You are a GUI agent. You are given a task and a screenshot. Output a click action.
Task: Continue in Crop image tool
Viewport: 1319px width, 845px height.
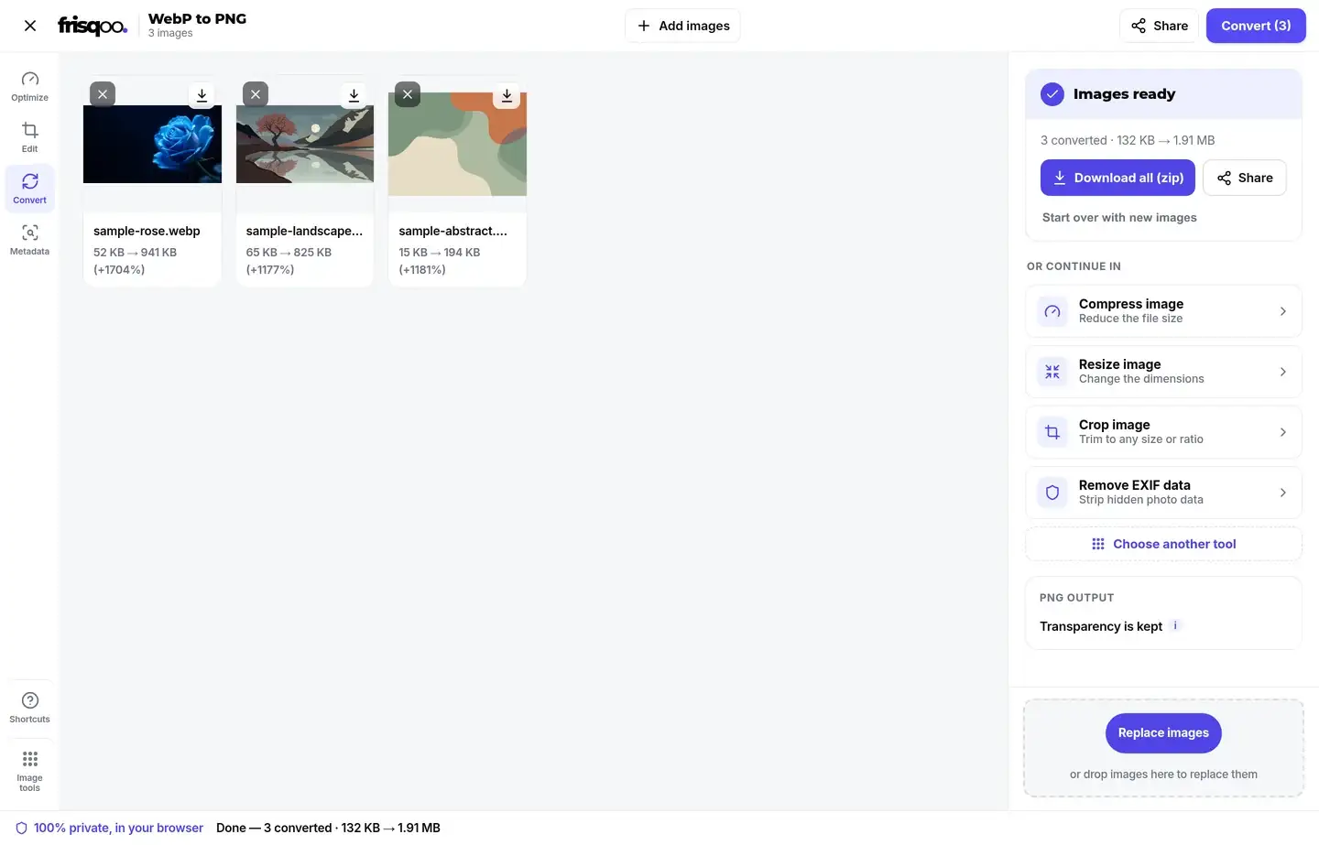(x=1163, y=432)
